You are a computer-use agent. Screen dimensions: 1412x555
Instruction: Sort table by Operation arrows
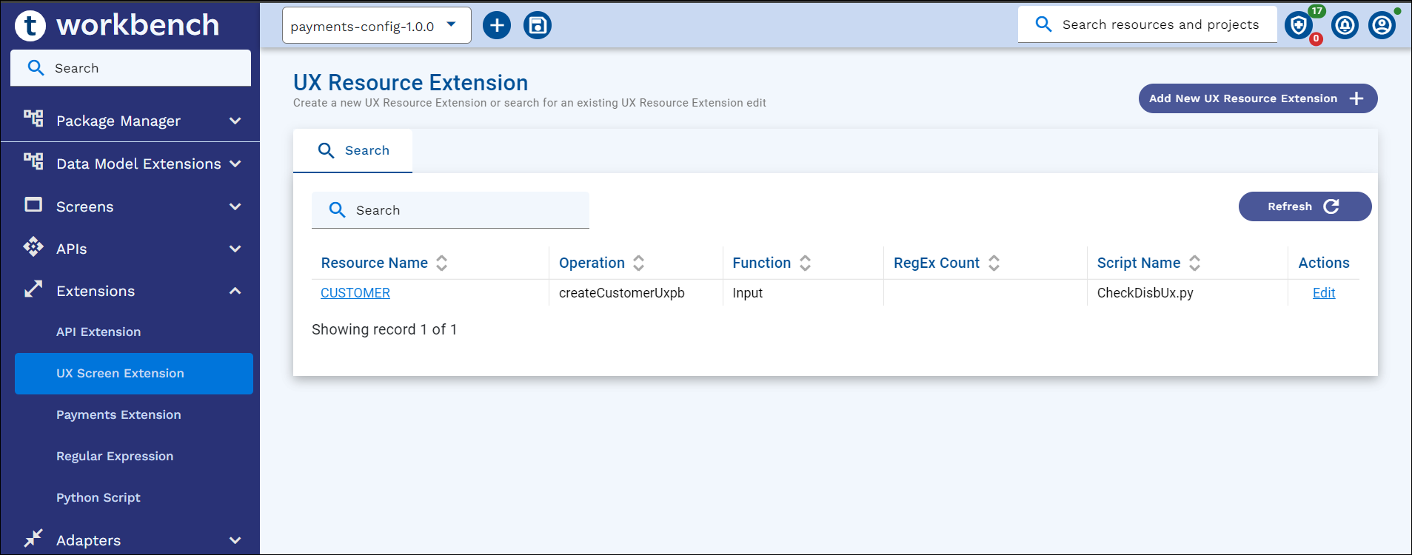[x=639, y=263]
